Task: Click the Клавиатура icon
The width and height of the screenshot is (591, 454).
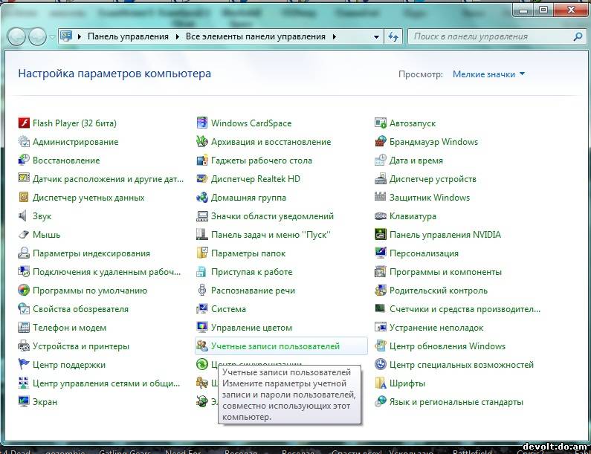Action: (381, 216)
